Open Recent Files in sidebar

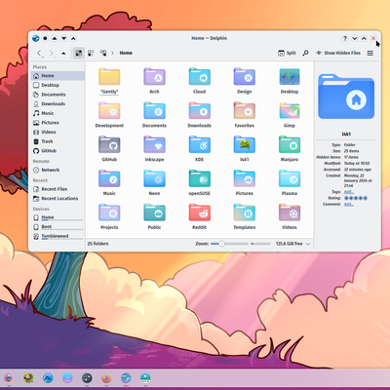tap(58, 189)
